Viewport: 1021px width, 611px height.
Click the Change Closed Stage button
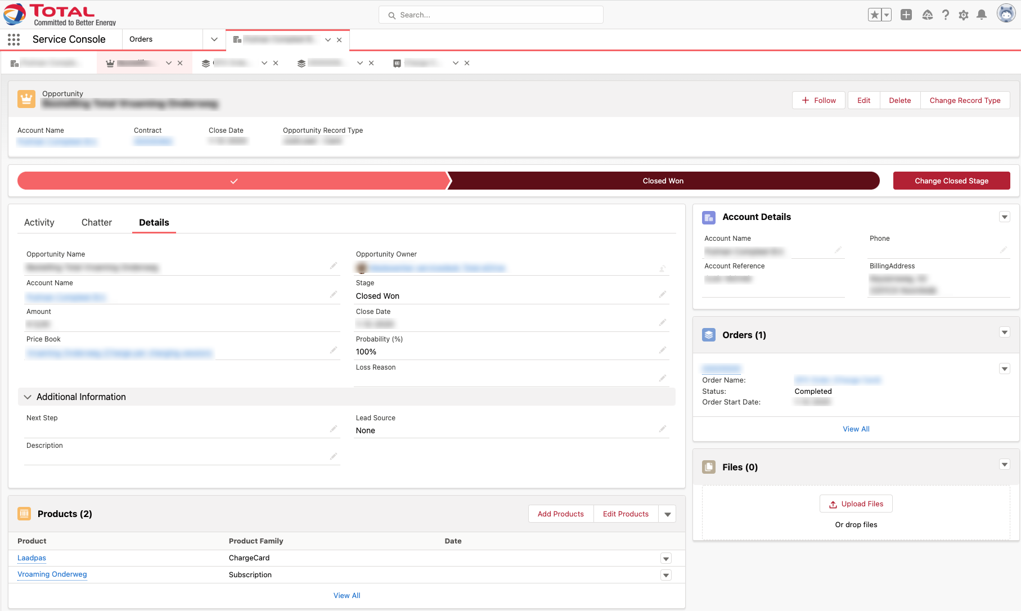951,181
